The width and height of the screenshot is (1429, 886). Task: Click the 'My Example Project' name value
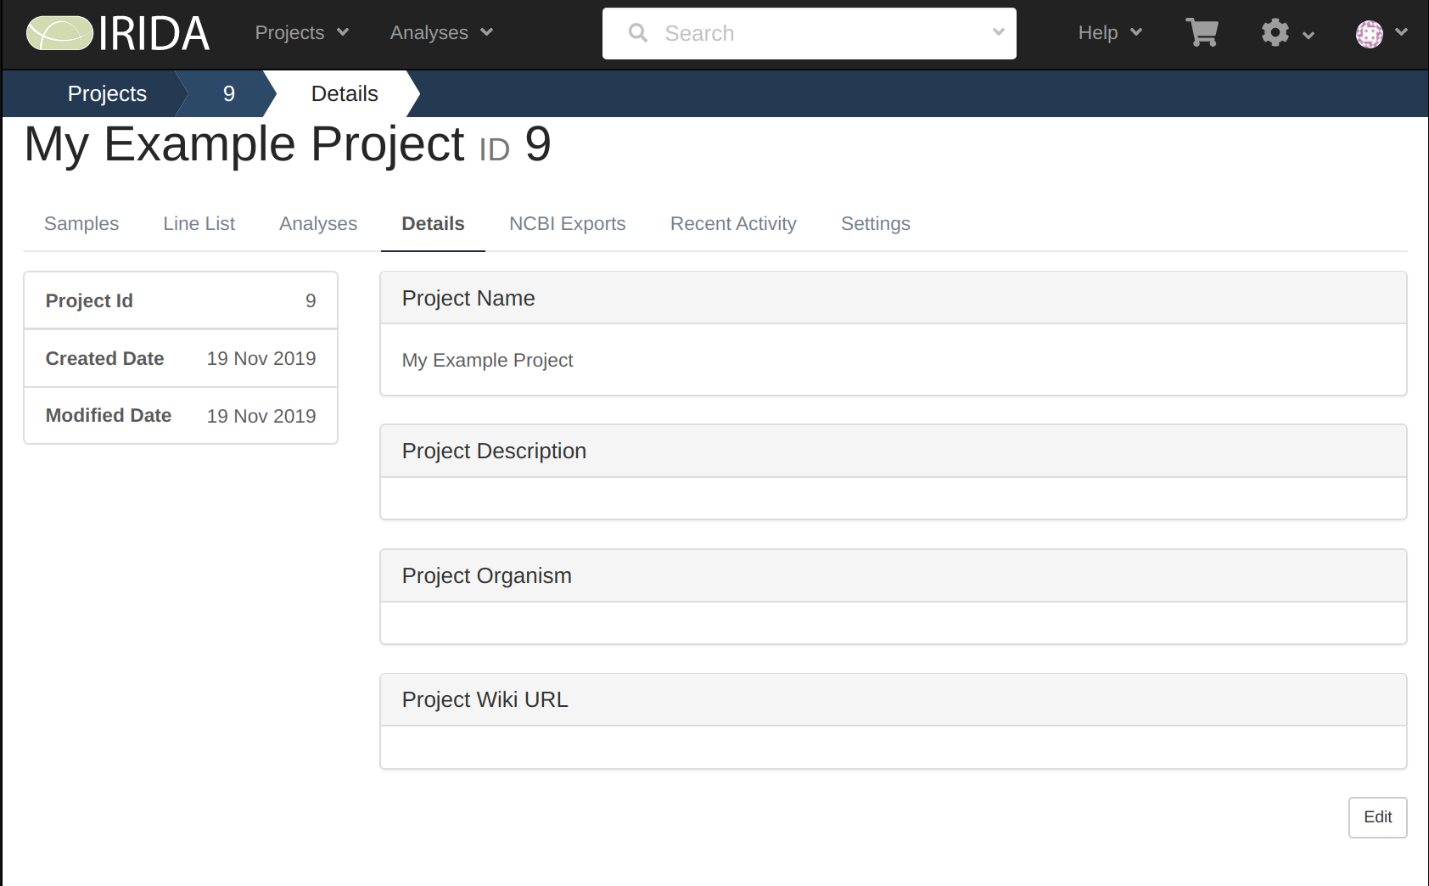coord(487,360)
